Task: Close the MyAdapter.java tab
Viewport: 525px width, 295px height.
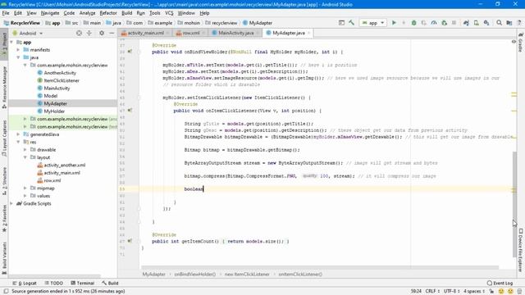Action: (308, 33)
